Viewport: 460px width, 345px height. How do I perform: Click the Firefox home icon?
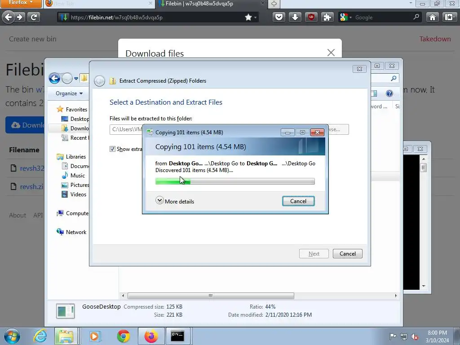(433, 18)
